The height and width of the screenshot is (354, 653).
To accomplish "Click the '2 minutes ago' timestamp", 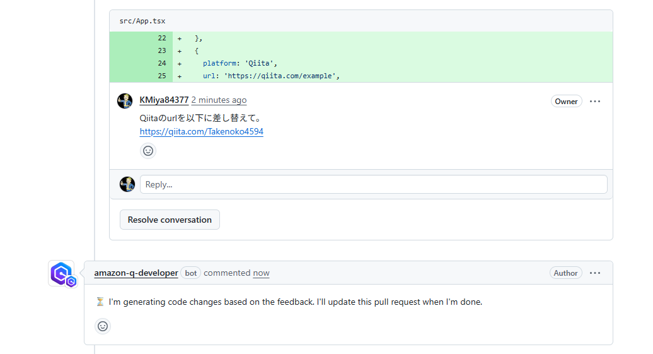I will pyautogui.click(x=219, y=100).
